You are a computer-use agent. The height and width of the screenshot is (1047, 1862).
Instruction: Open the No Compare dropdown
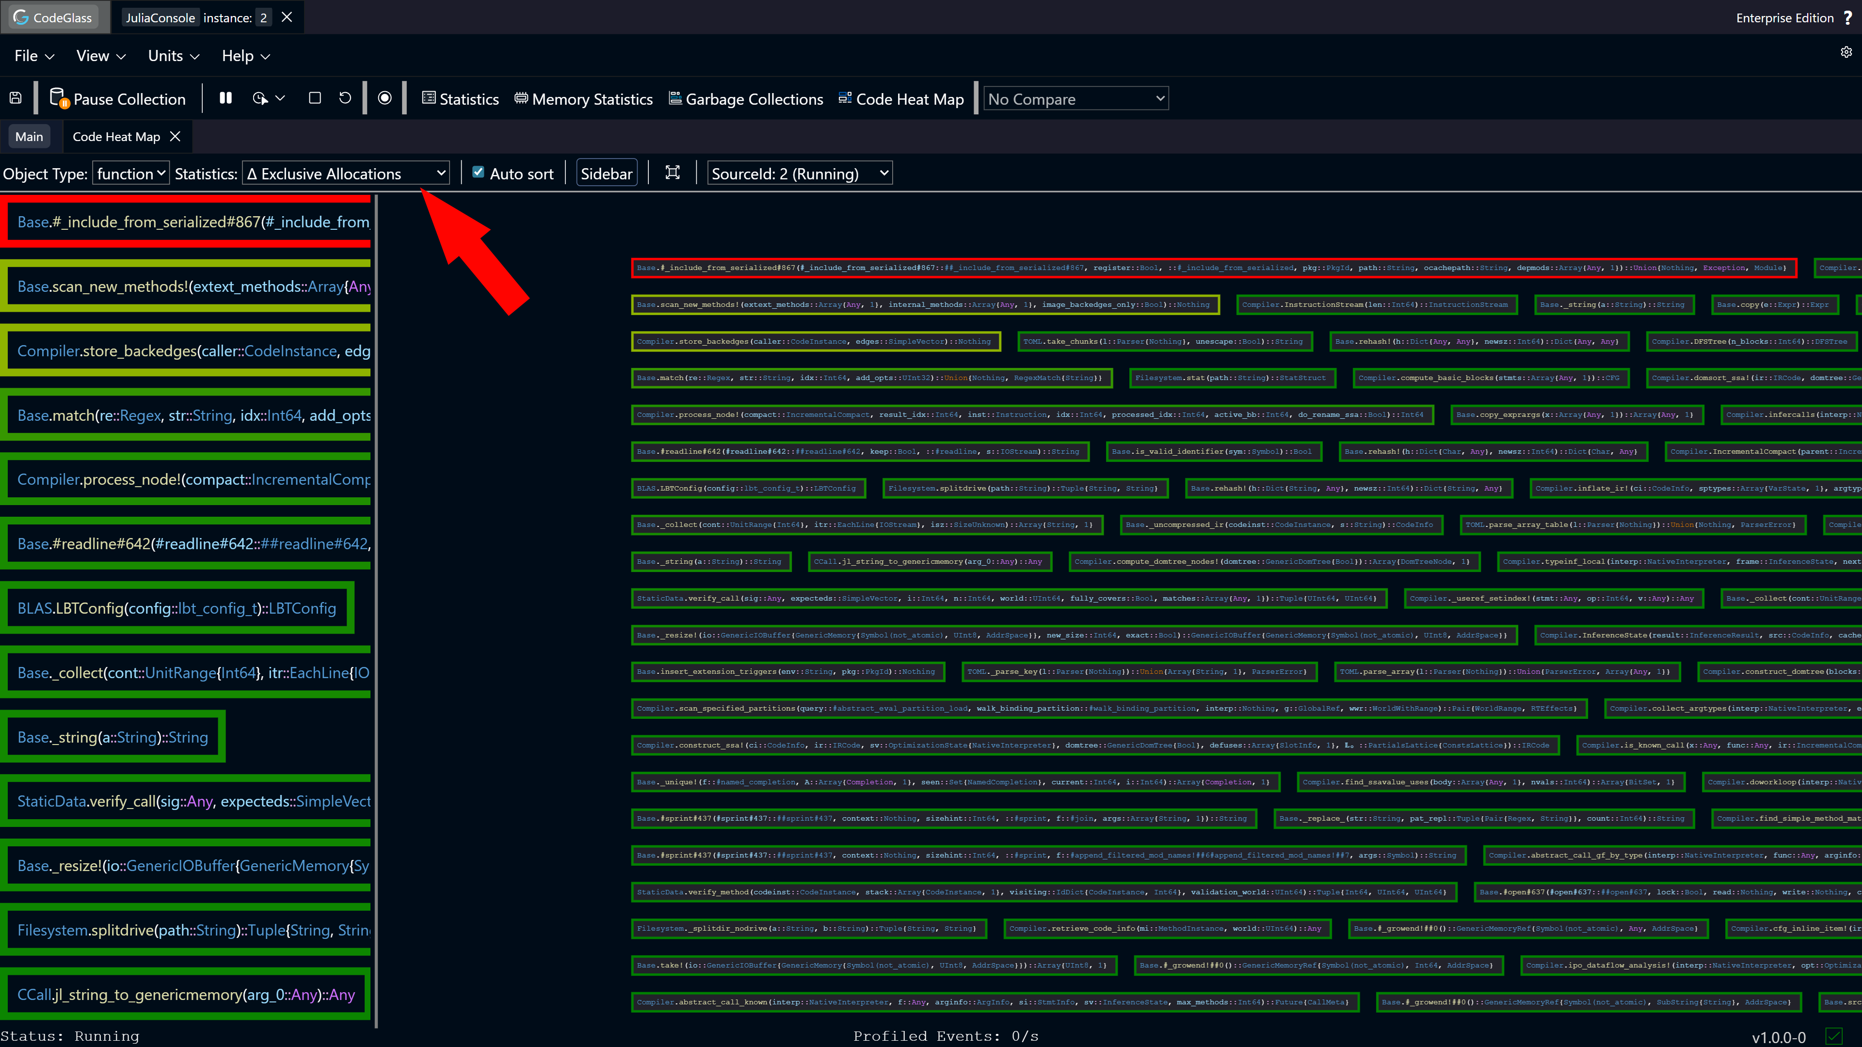pyautogui.click(x=1076, y=99)
